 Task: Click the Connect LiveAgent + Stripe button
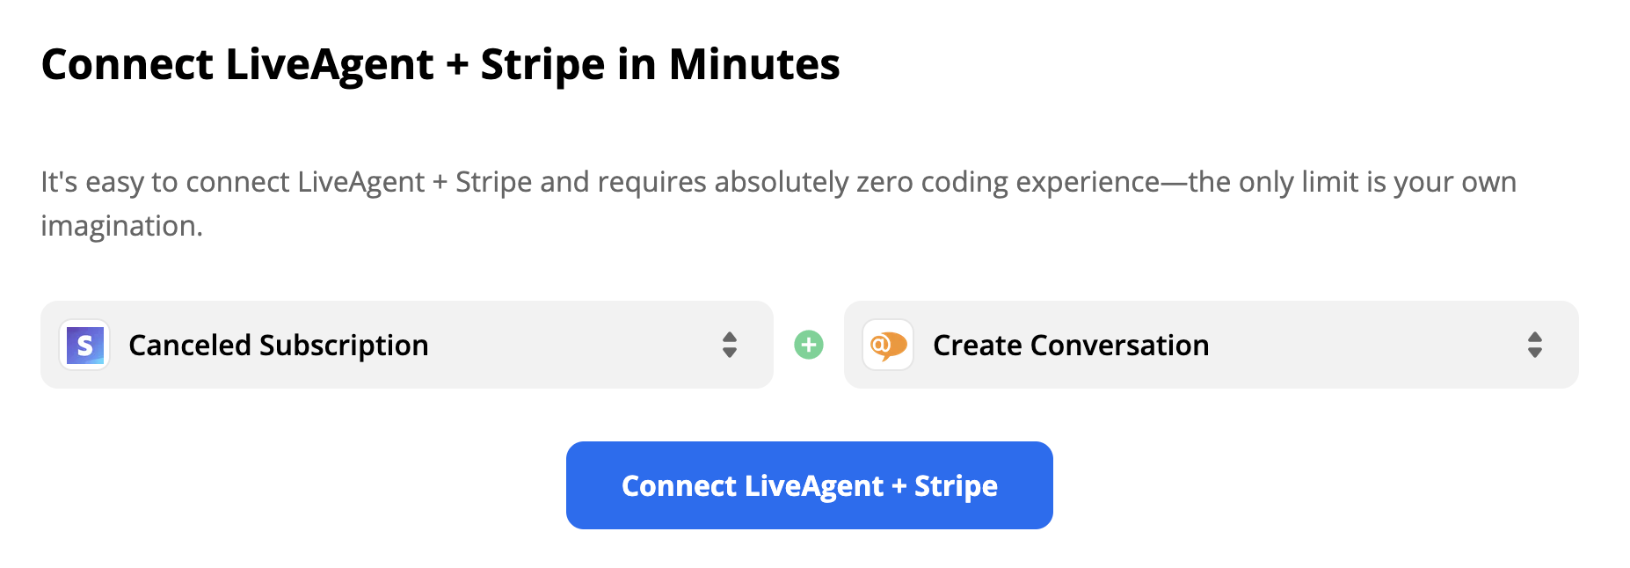pos(810,484)
